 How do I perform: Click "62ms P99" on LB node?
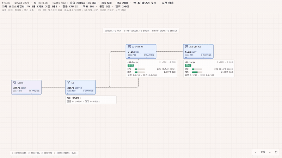tap(72, 91)
